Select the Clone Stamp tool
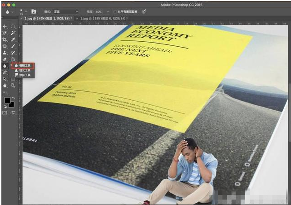The height and width of the screenshot is (205, 291). (5, 53)
